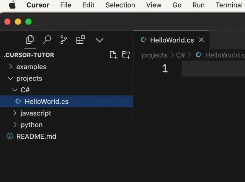
Task: Open the Search view icon
Action: point(47,40)
